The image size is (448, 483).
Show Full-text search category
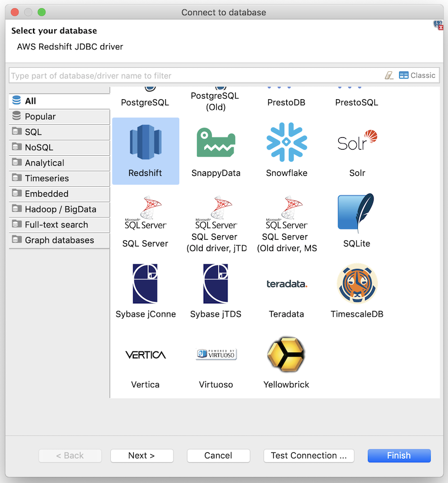pyautogui.click(x=59, y=225)
